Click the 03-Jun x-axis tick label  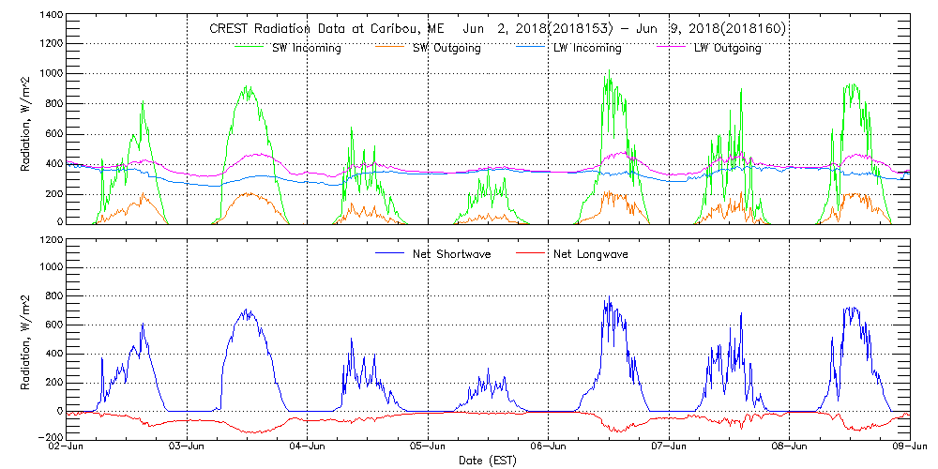pyautogui.click(x=189, y=447)
